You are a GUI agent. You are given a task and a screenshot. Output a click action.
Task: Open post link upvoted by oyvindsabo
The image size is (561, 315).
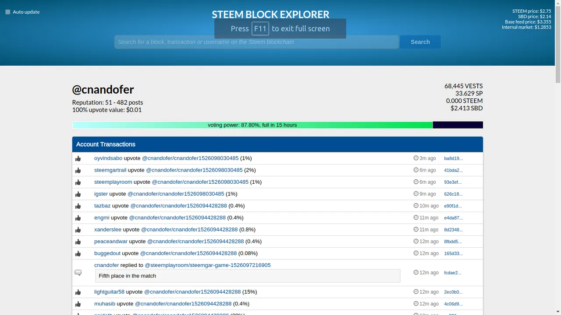[190, 158]
